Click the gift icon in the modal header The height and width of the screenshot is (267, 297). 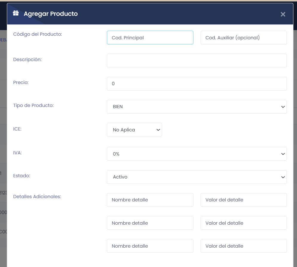pyautogui.click(x=16, y=13)
